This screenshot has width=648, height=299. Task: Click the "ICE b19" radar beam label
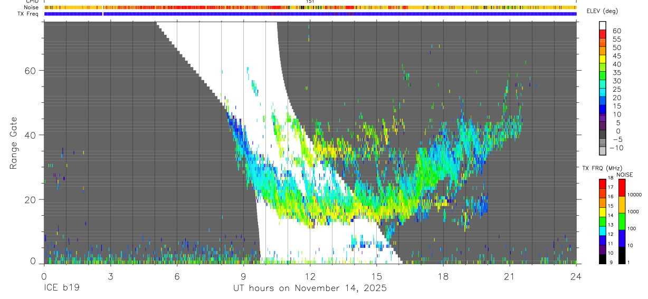(61, 288)
